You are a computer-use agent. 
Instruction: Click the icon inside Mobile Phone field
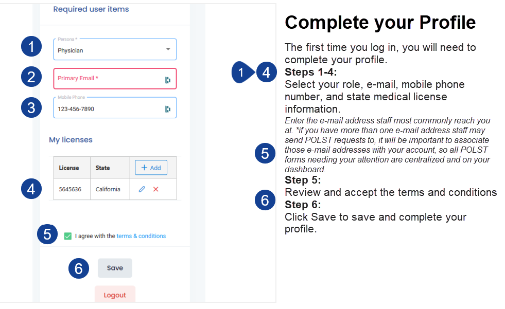pos(168,109)
